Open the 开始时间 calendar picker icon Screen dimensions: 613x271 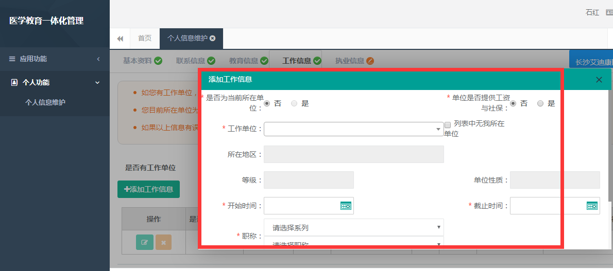346,206
